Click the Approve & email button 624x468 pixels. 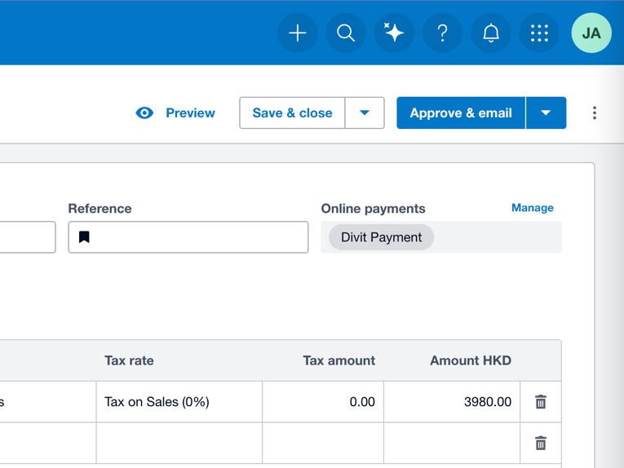tap(461, 113)
